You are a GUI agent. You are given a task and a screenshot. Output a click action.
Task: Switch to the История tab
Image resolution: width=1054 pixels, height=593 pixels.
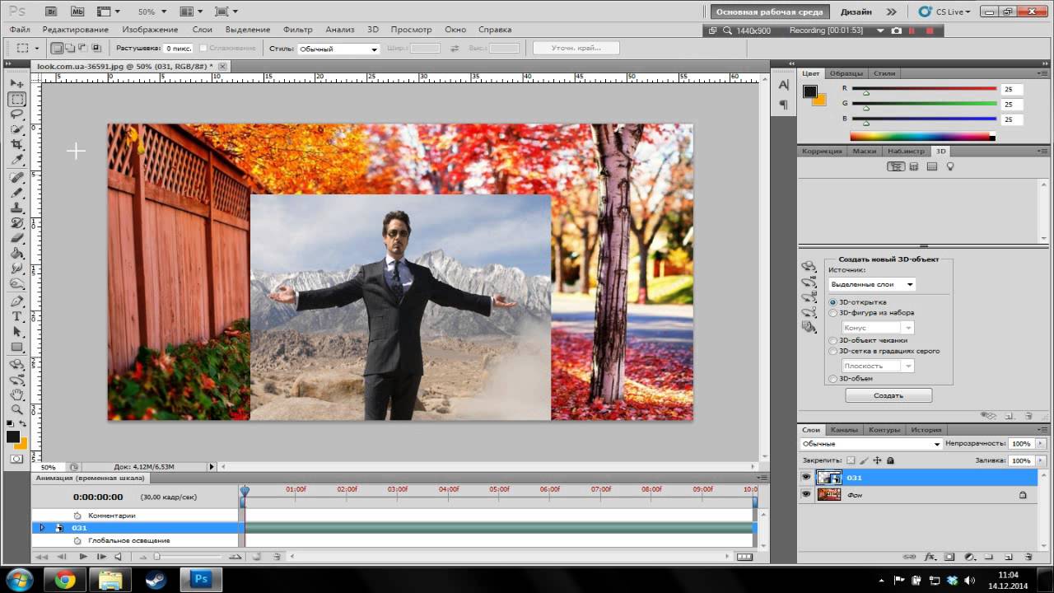(926, 430)
